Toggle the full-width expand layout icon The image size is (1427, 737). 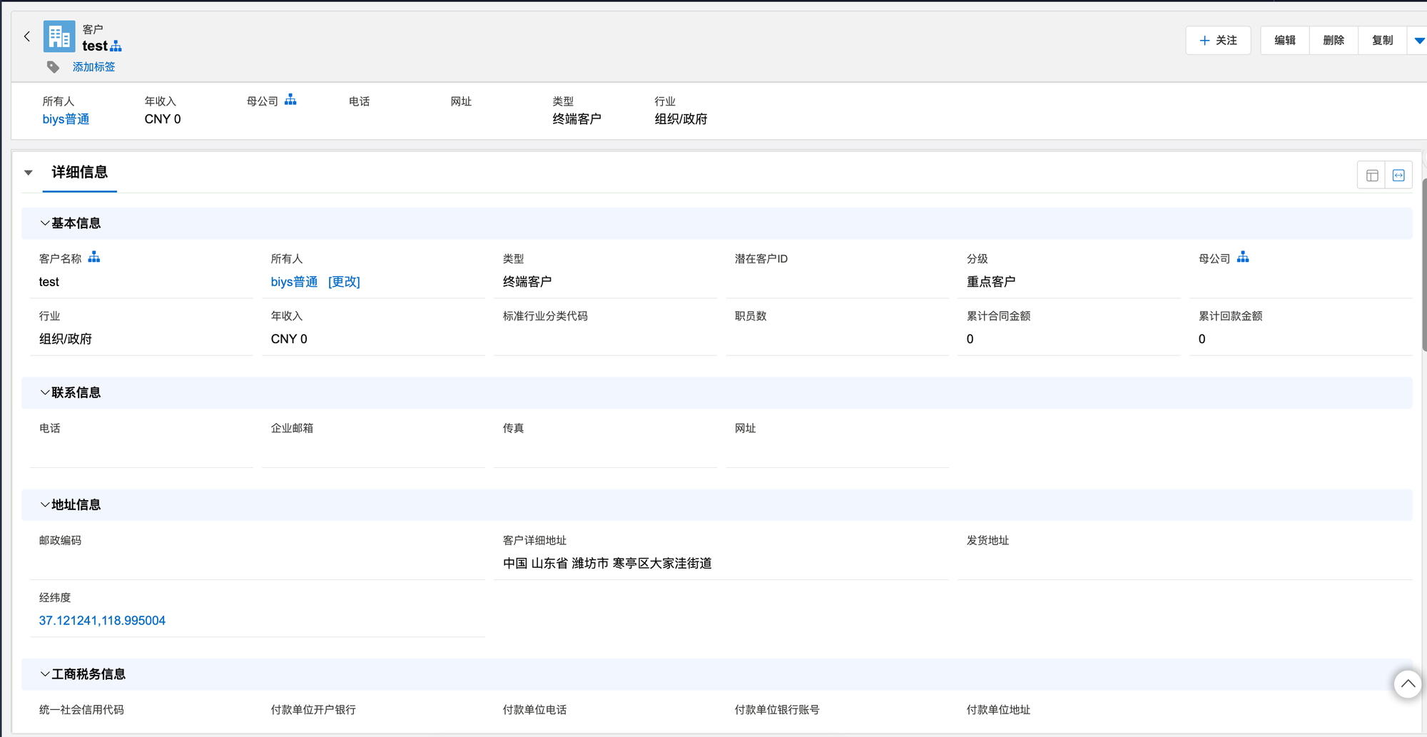point(1398,176)
